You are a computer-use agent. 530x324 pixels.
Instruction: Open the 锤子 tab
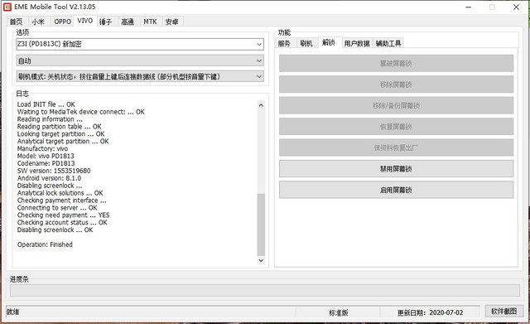click(x=105, y=22)
